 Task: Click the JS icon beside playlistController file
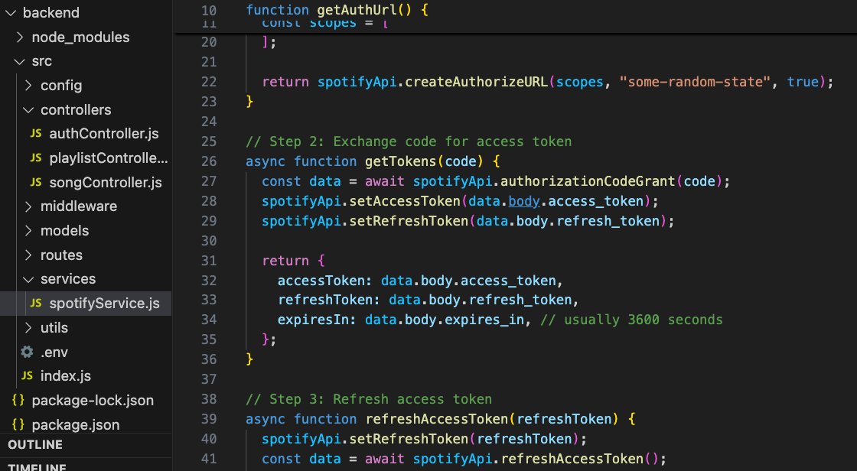click(x=36, y=158)
